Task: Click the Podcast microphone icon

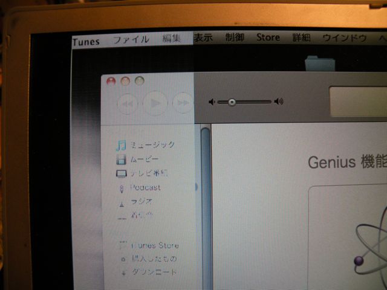Action: coord(122,189)
